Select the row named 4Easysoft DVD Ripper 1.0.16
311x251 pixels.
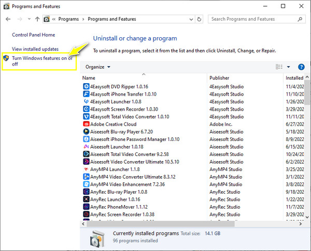click(192, 86)
